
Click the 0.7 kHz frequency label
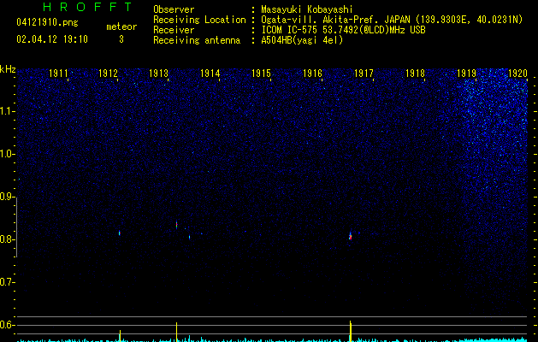7,282
